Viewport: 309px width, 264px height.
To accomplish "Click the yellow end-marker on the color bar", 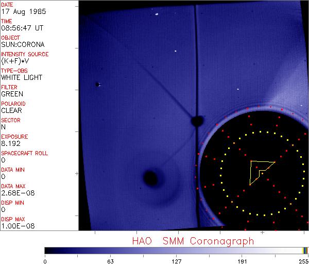I will tap(305, 250).
